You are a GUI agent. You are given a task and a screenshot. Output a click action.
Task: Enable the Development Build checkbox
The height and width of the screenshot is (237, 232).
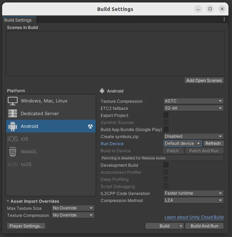point(166,165)
